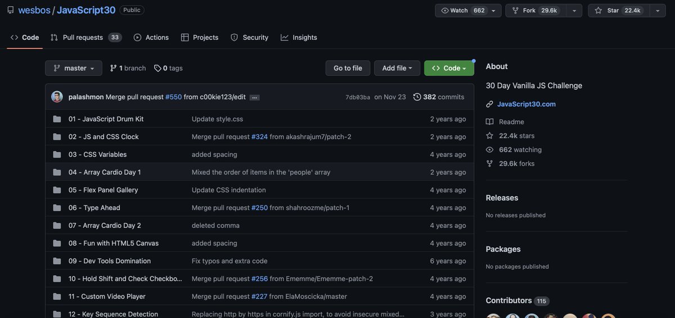Click Go to file button
Screen dimensions: 675x318
(x=348, y=68)
